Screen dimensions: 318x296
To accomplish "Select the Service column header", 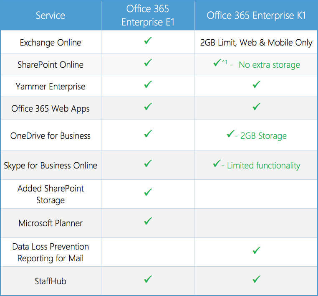I will click(50, 15).
